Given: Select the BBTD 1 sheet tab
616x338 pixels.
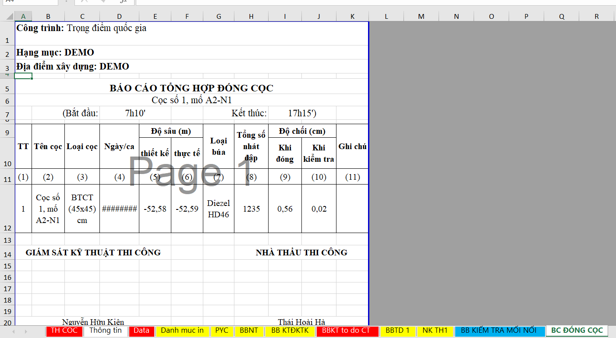Looking at the screenshot, I should click(x=397, y=331).
